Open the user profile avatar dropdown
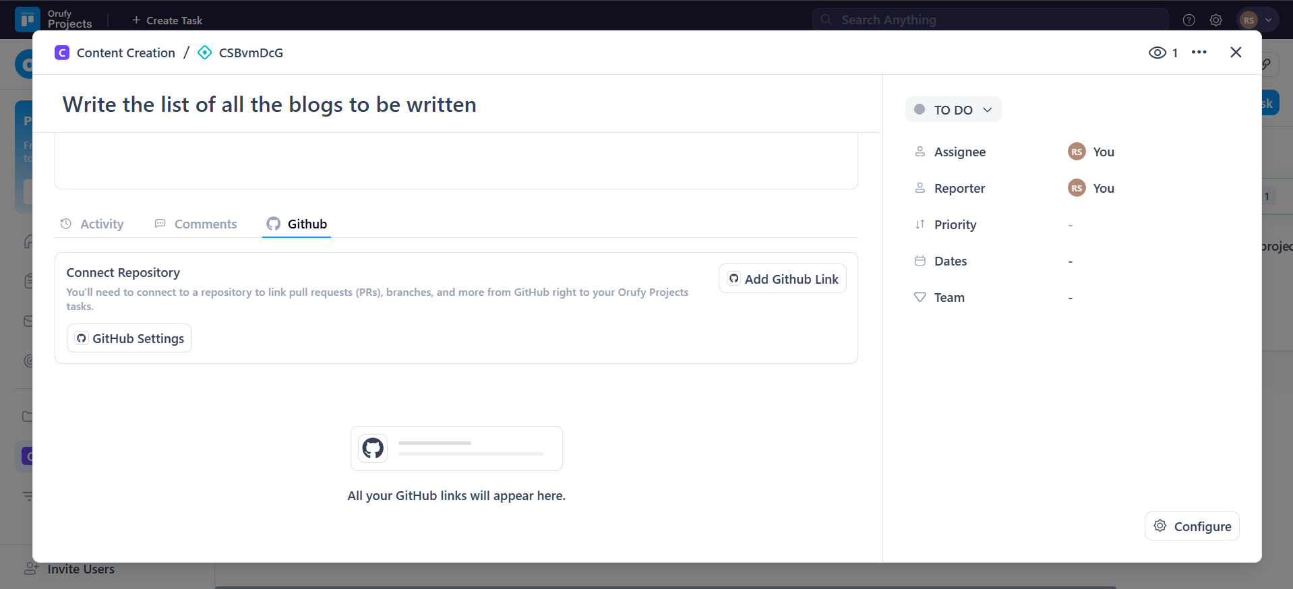This screenshot has height=589, width=1293. (1257, 20)
